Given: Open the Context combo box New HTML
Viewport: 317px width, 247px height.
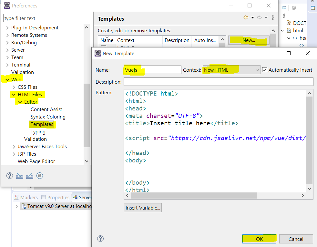Looking at the screenshot, I should [x=231, y=70].
